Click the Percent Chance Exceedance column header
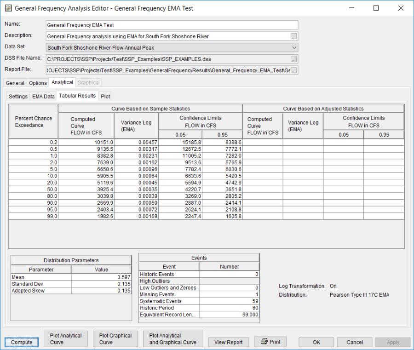 click(x=33, y=122)
